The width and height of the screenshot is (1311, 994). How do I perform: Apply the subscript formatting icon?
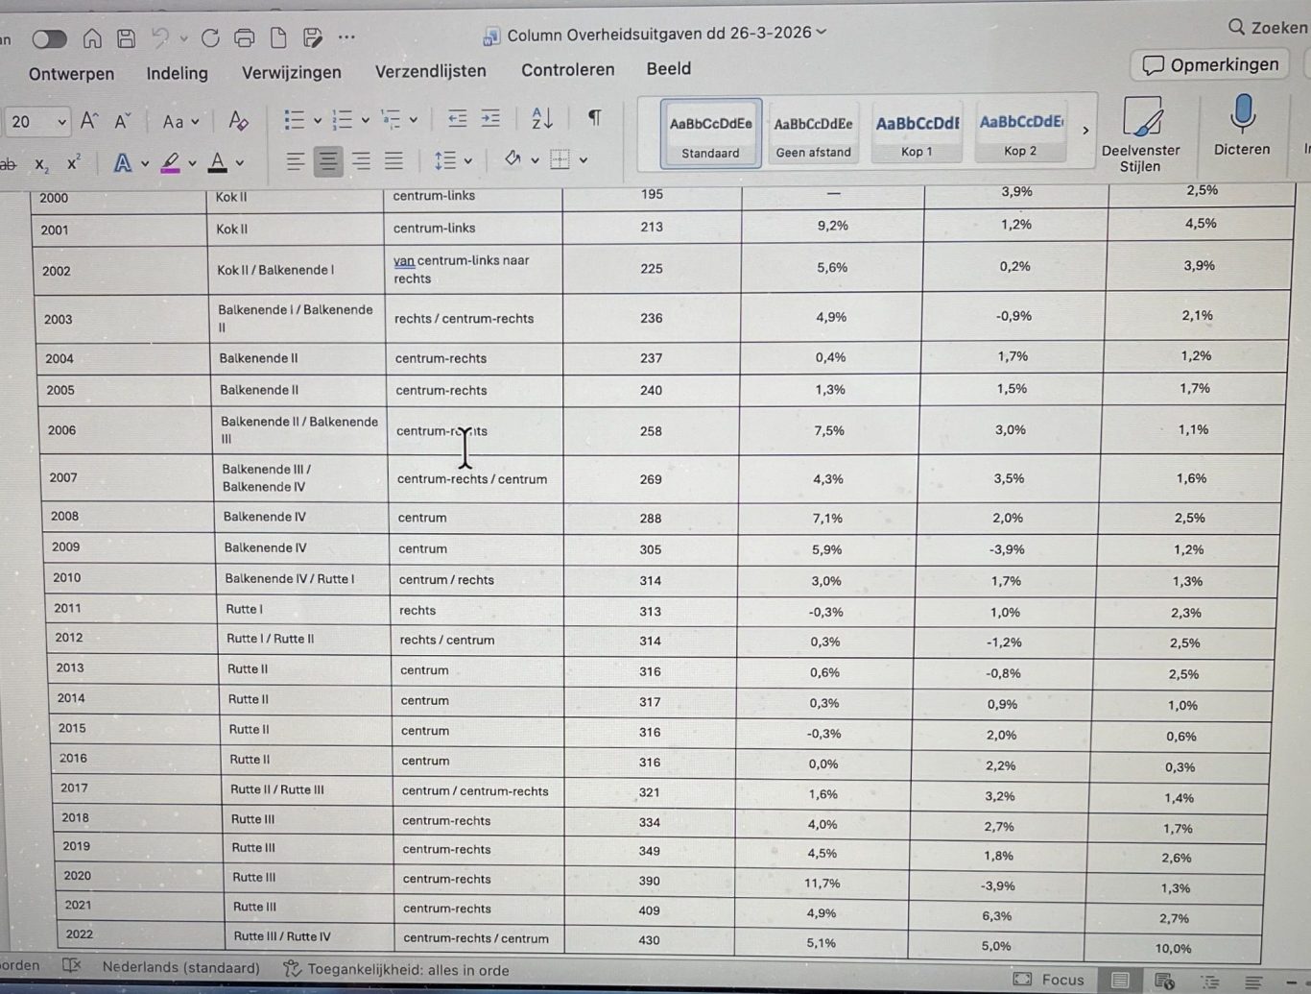(41, 165)
